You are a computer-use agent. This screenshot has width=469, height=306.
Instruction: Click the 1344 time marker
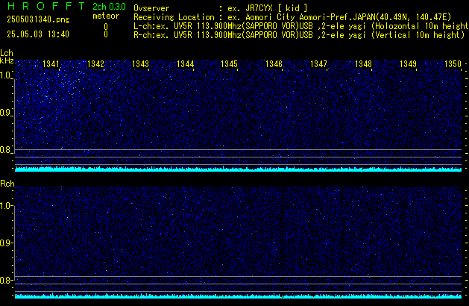[185, 63]
